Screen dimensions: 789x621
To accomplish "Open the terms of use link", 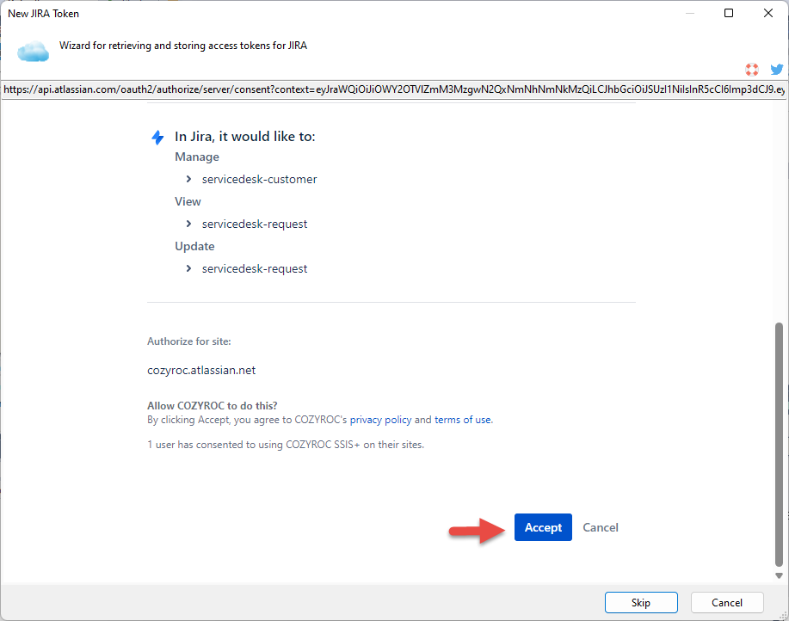I will pos(463,420).
